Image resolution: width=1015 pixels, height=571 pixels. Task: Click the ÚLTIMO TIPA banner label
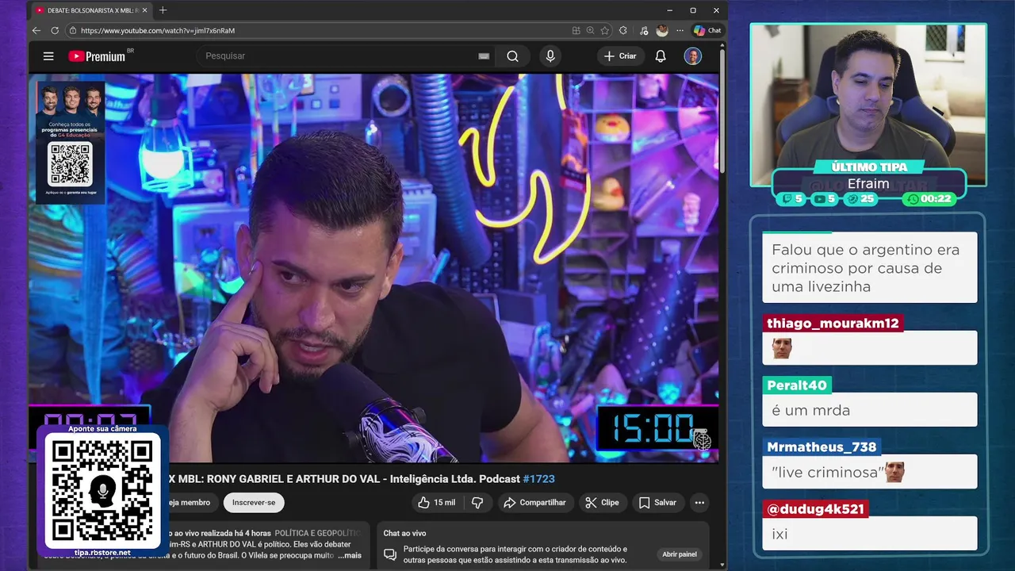point(869,167)
